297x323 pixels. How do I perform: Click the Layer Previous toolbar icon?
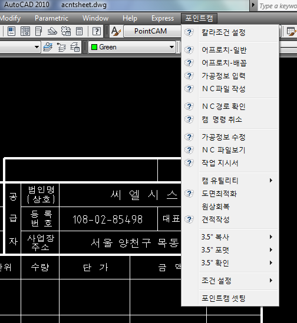(61, 47)
